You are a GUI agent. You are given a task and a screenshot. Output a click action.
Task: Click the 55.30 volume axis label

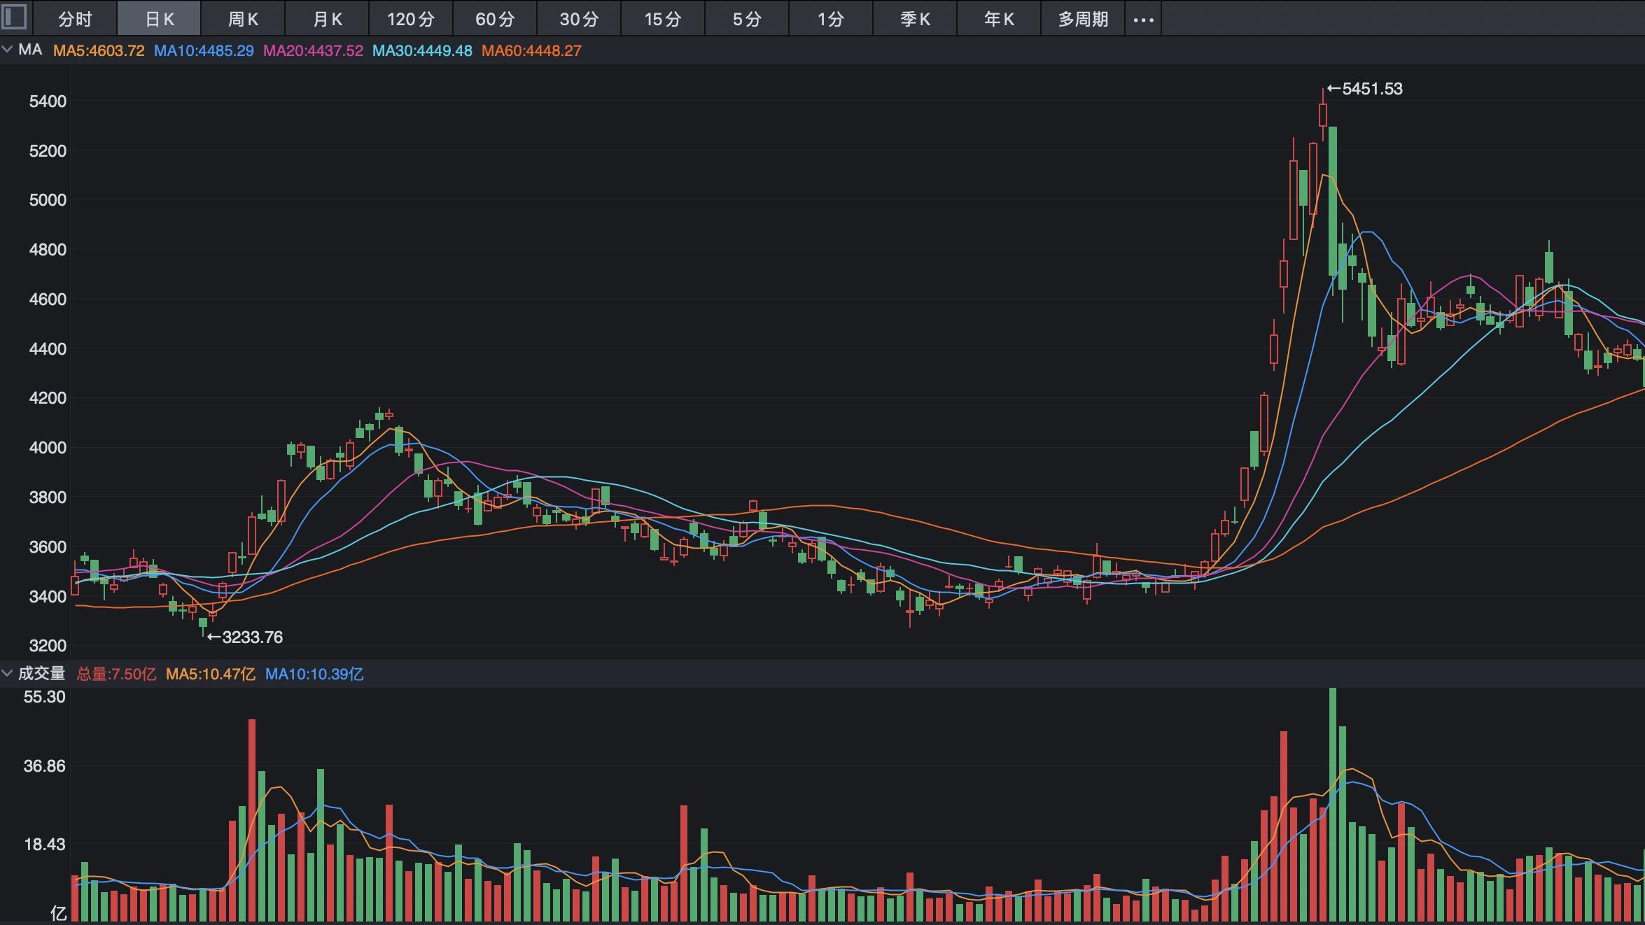[x=44, y=697]
